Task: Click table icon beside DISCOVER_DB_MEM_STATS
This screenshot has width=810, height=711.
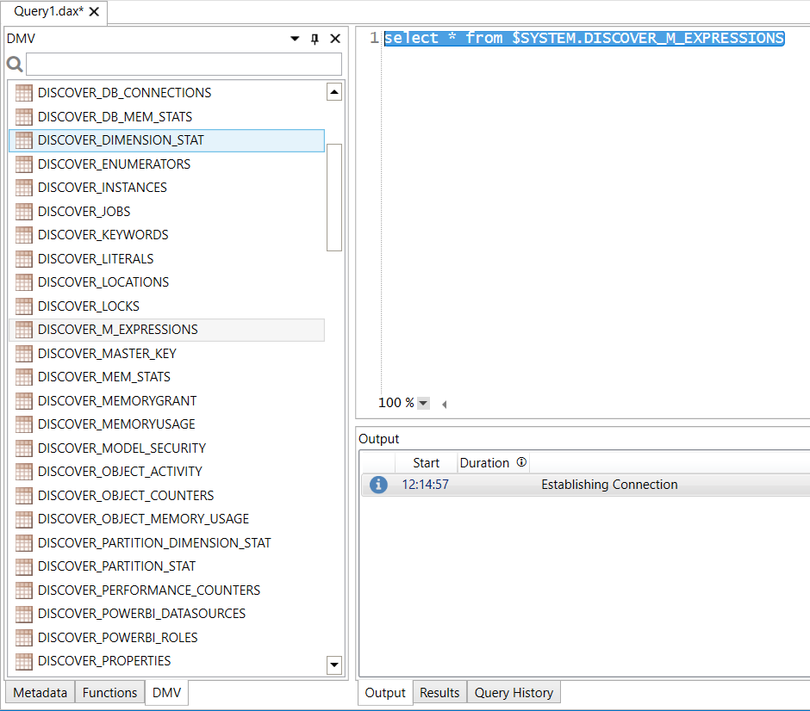Action: click(24, 116)
